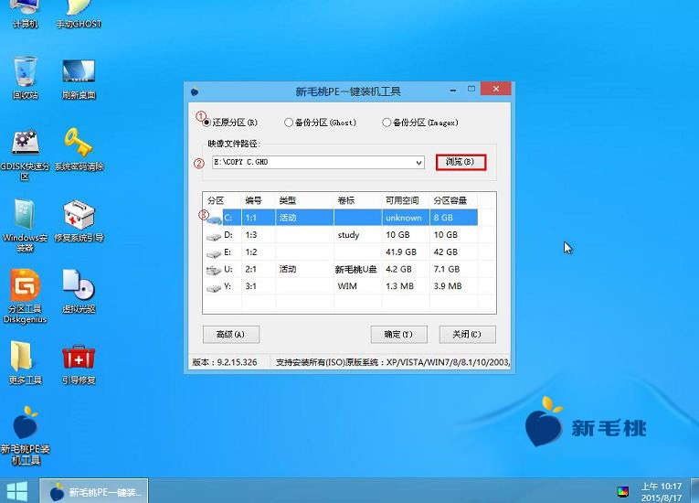
Task: Click the drive icon beside D:
Action: click(214, 236)
